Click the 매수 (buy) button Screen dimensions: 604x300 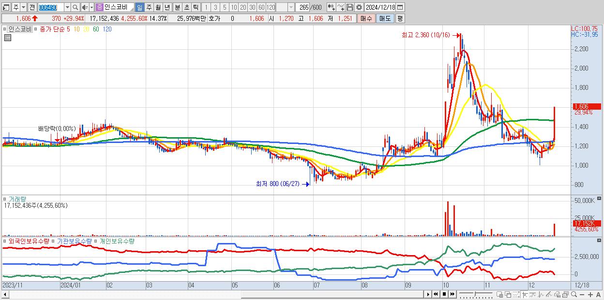point(366,18)
